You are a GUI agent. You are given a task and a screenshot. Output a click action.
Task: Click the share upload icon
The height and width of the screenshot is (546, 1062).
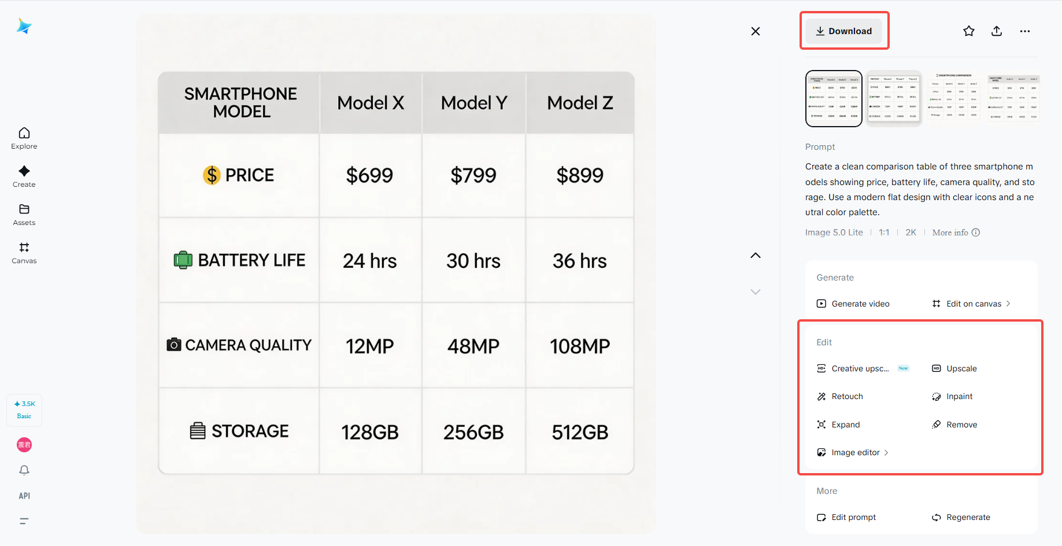997,31
